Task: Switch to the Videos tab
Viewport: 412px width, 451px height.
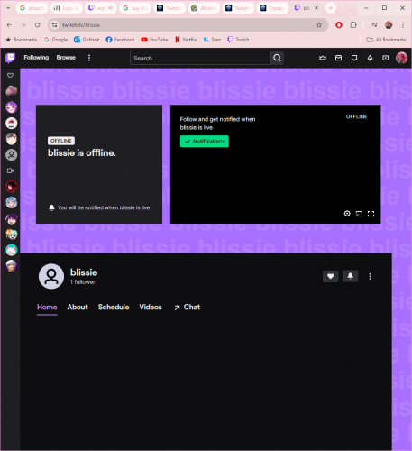Action: 151,307
